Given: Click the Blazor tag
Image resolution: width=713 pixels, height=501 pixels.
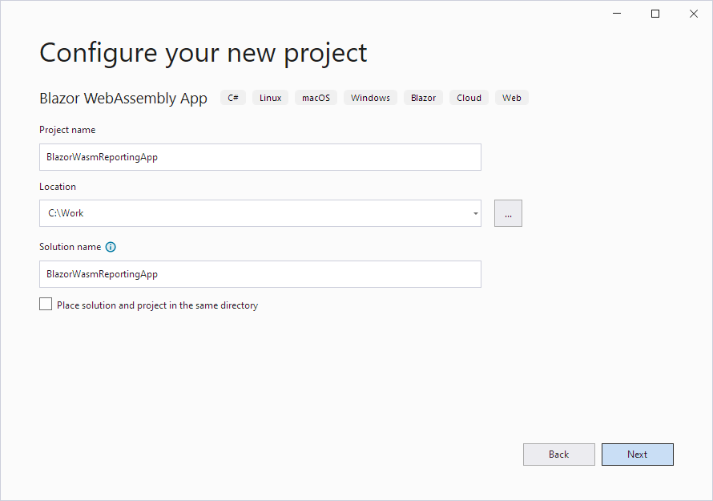Looking at the screenshot, I should click(x=423, y=98).
